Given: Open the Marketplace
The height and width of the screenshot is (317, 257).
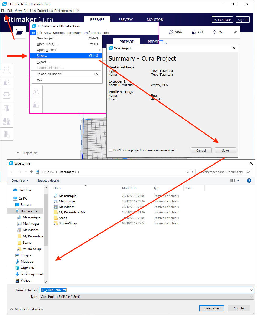Looking at the screenshot, I should tap(222, 20).
